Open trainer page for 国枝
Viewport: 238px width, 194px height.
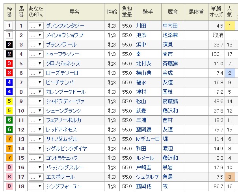point(167,92)
